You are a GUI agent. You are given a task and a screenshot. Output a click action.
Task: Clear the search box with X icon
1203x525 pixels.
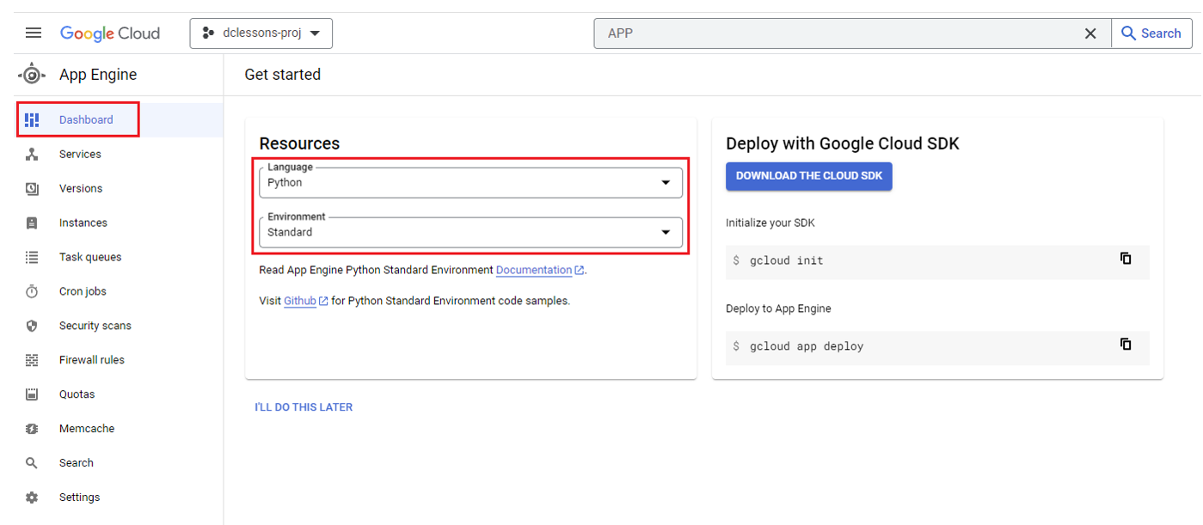[x=1090, y=34]
